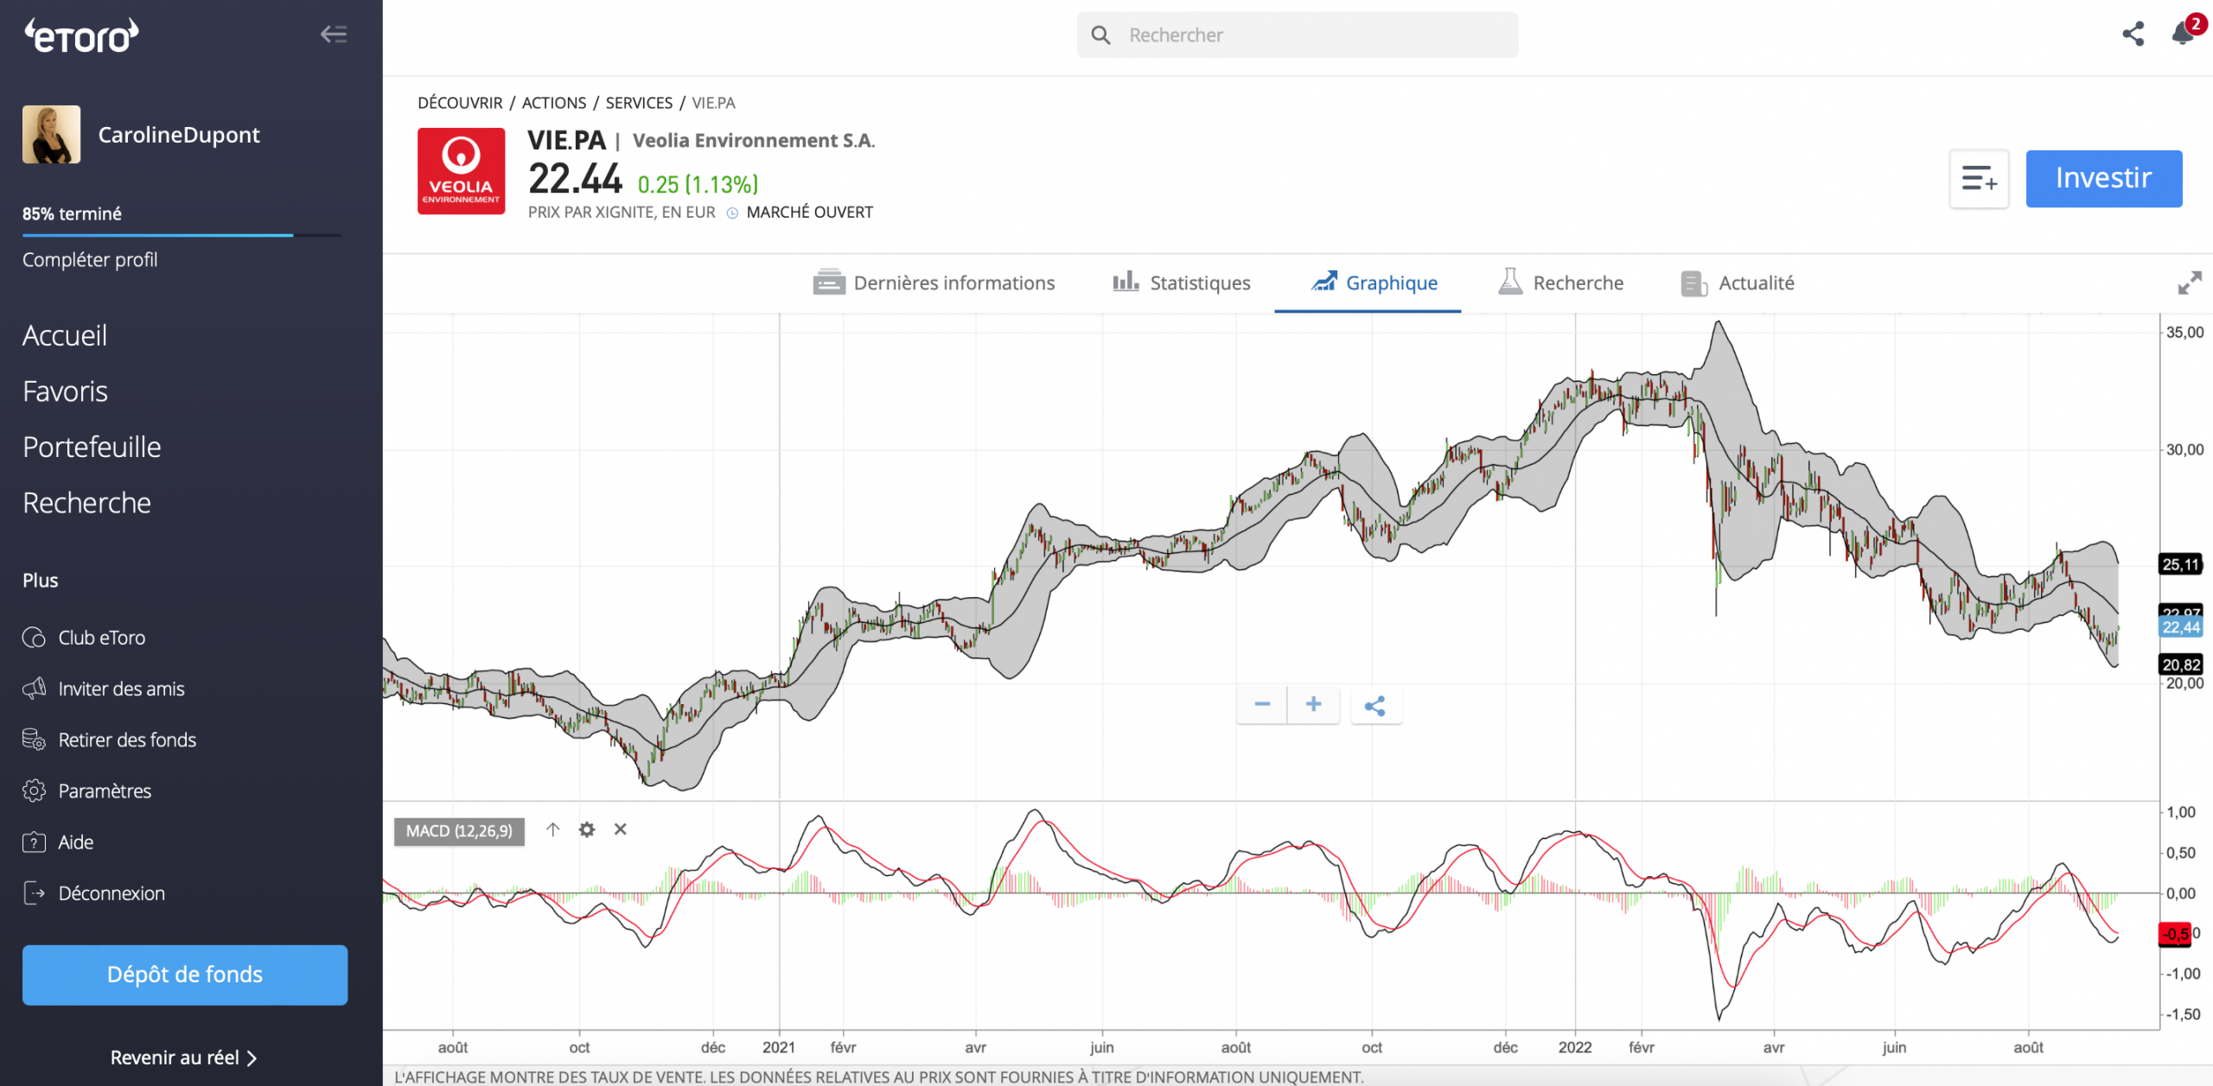Click Compléter profil link
This screenshot has height=1086, width=2213.
(x=90, y=259)
